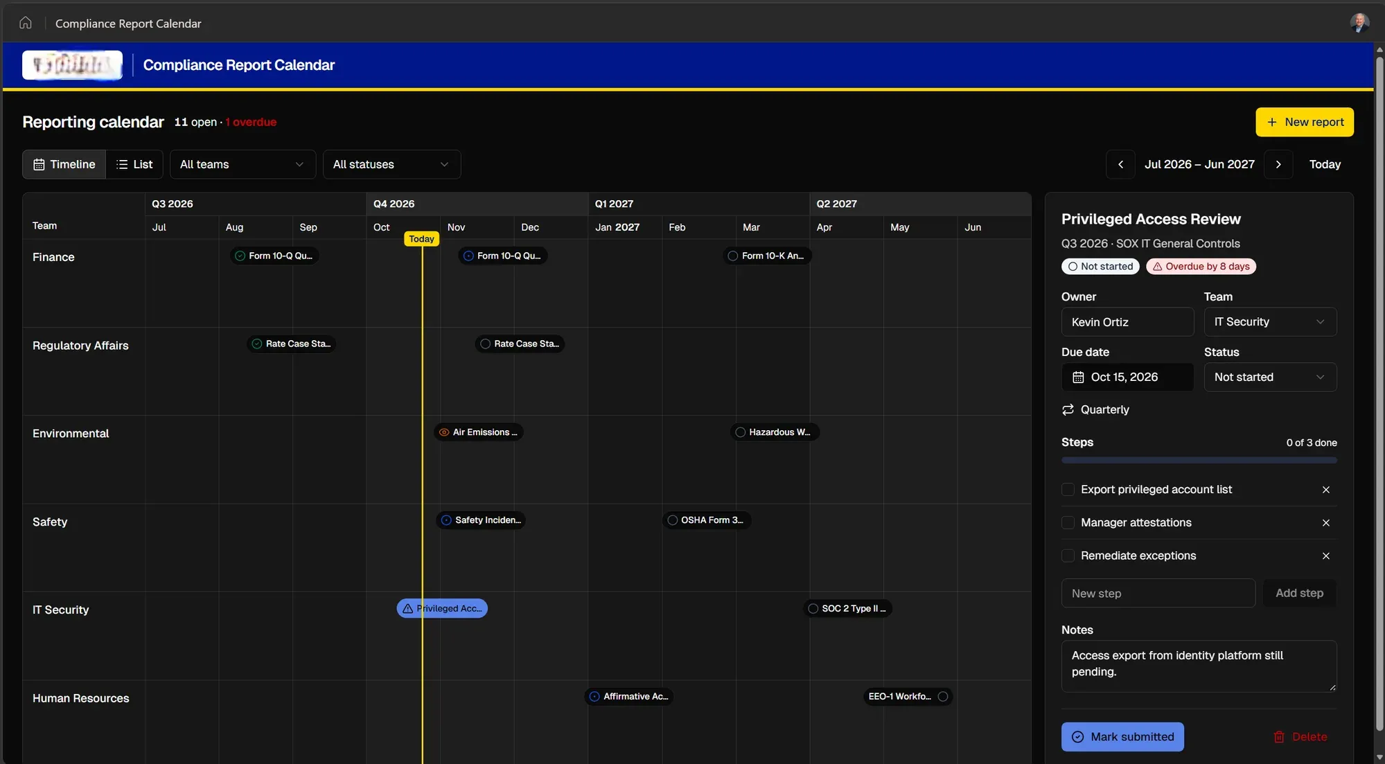The height and width of the screenshot is (764, 1385).
Task: Click the home icon in top bar
Action: (26, 23)
